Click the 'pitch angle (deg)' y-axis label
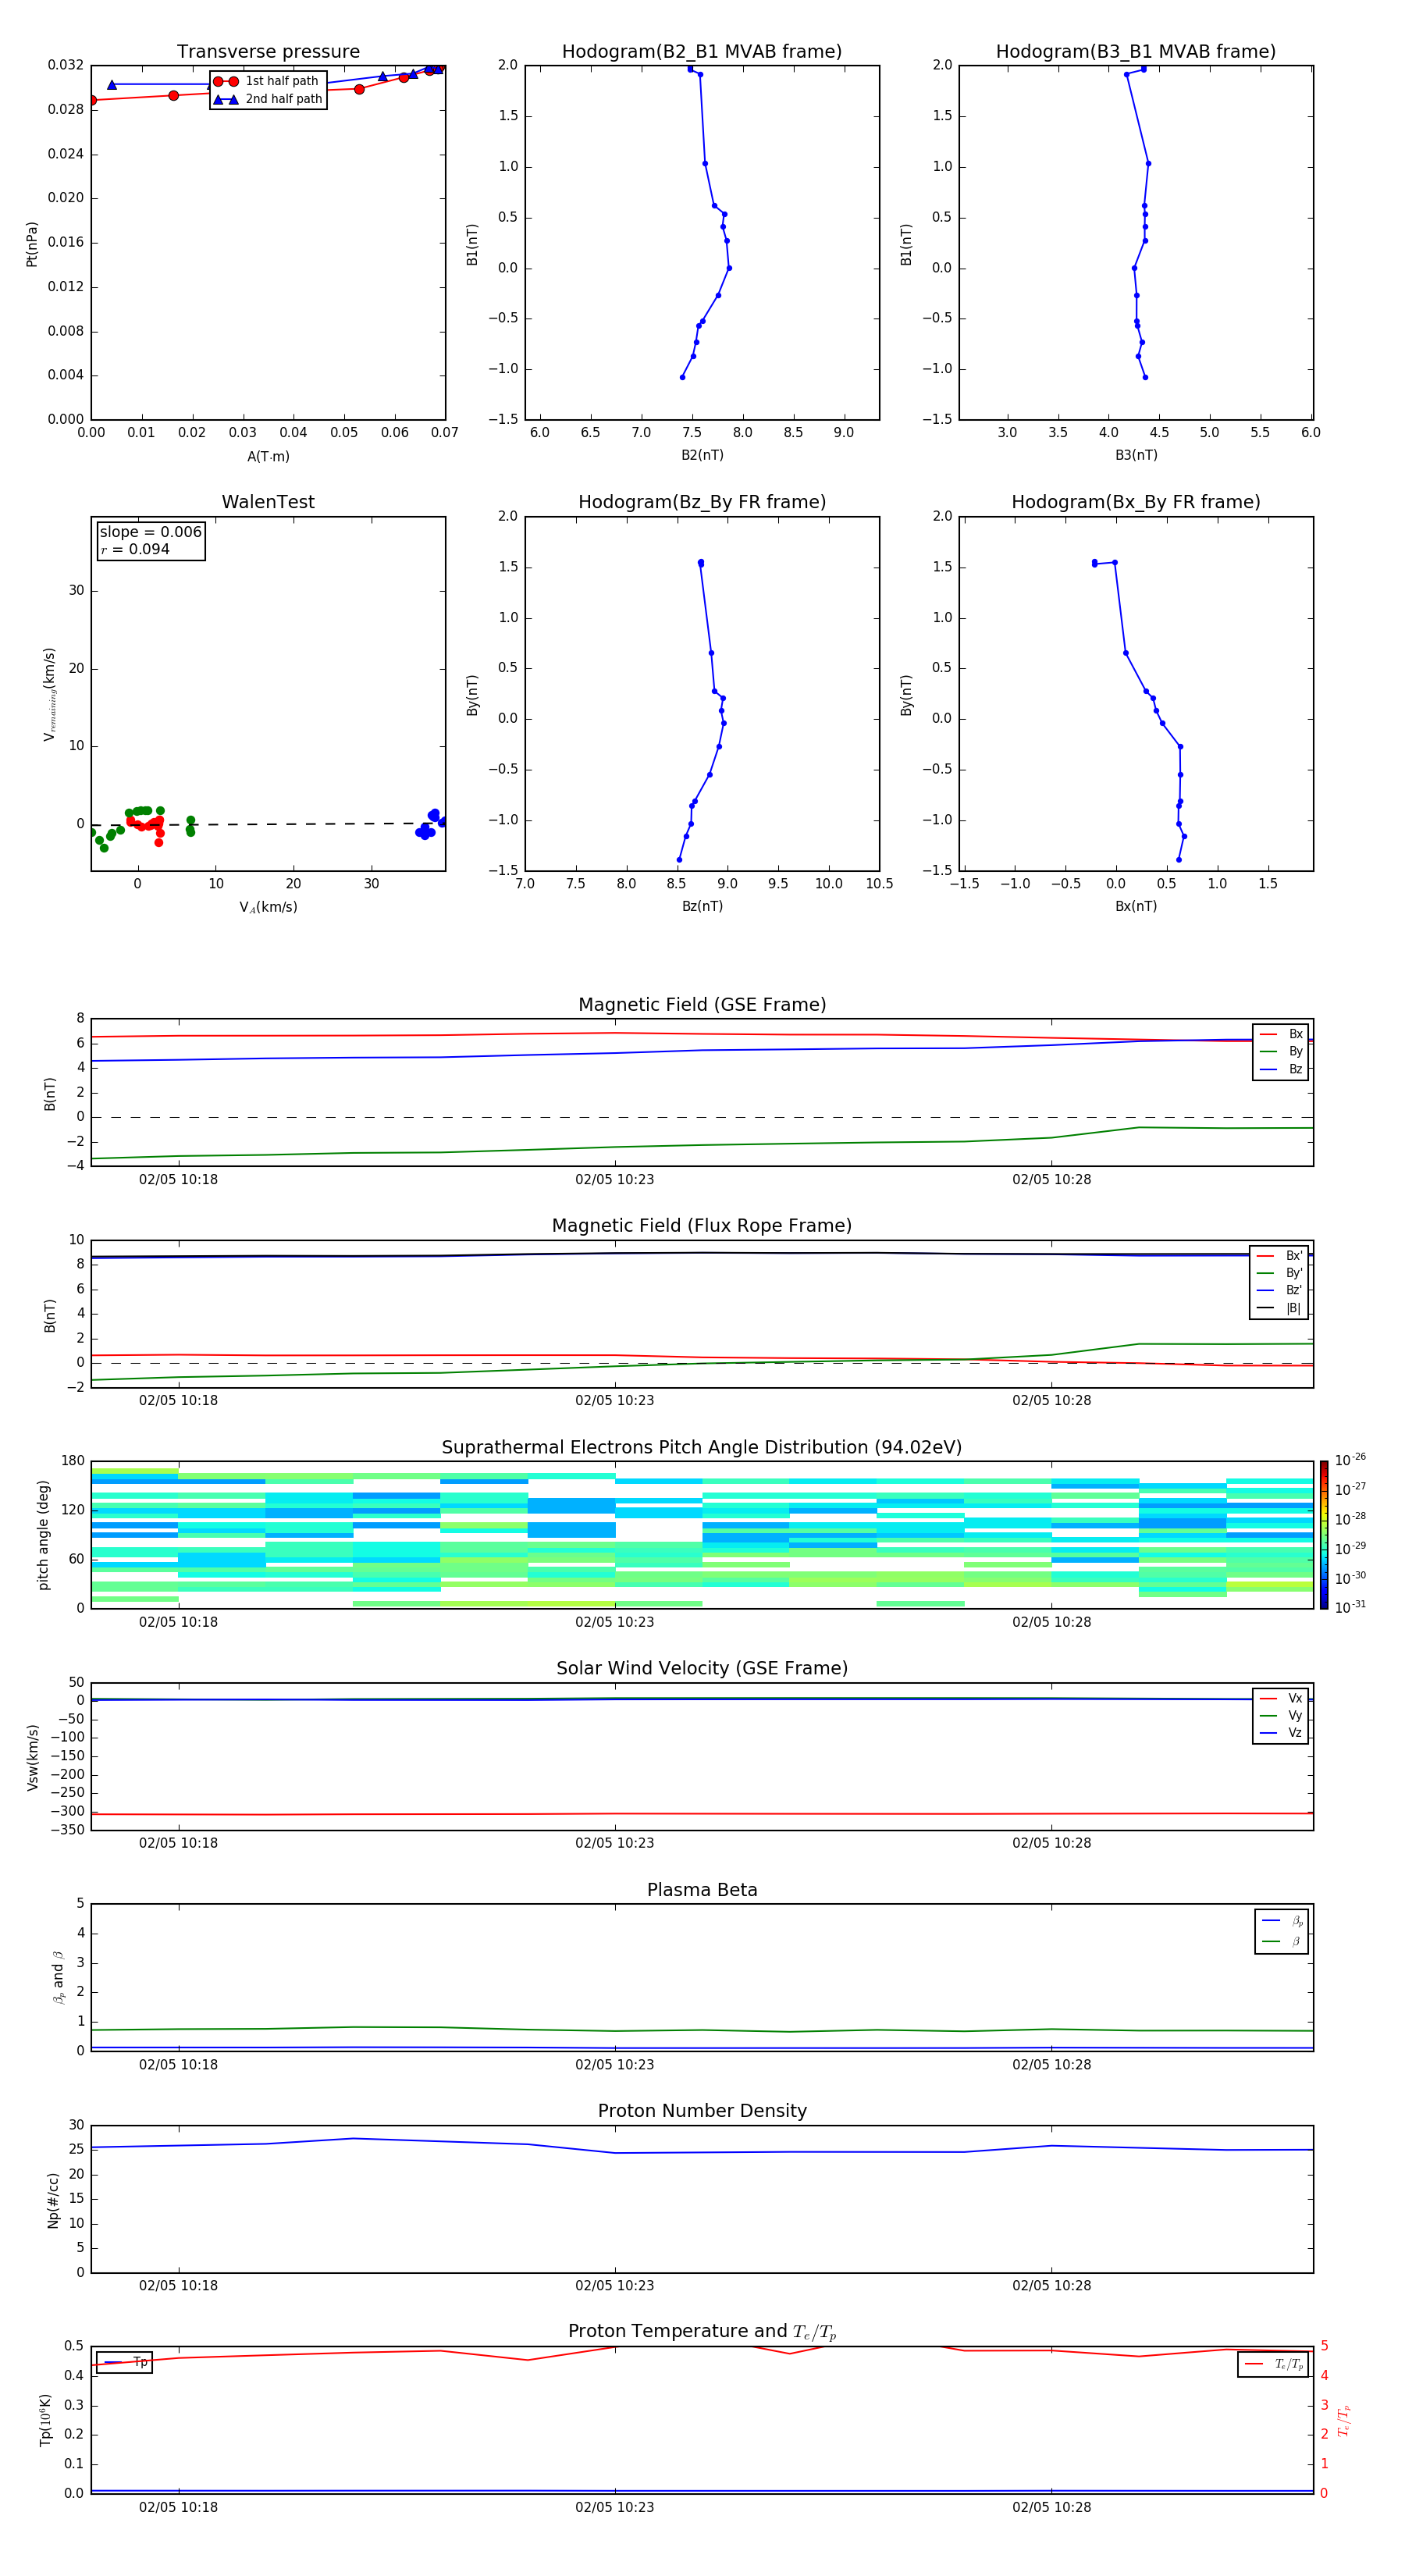Viewport: 1405px width, 2576px height. (x=44, y=1534)
